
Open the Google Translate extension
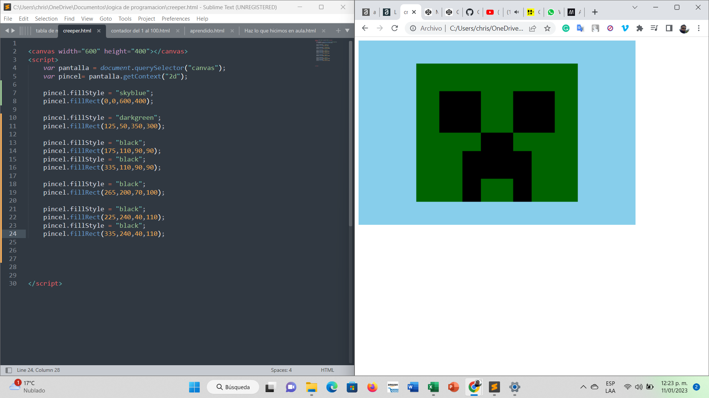pos(580,28)
